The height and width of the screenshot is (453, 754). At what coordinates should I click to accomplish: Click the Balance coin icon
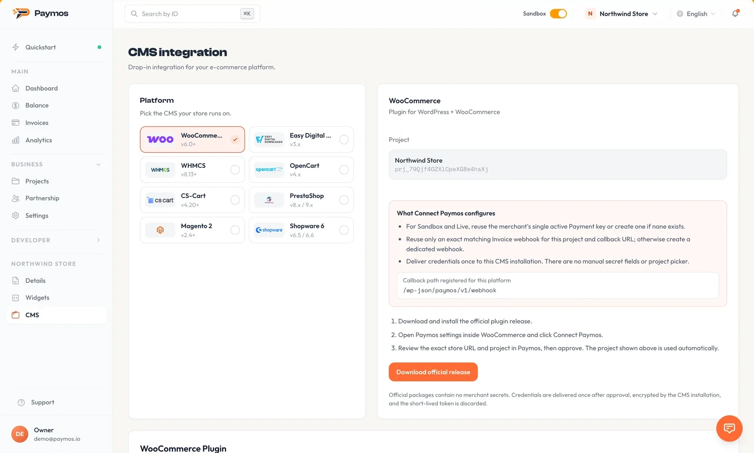[x=16, y=106]
